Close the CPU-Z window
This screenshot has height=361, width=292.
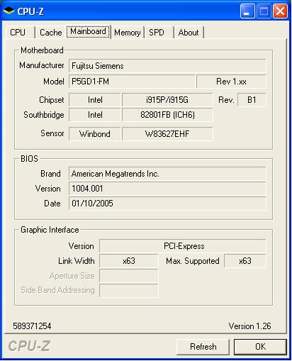tap(280, 11)
